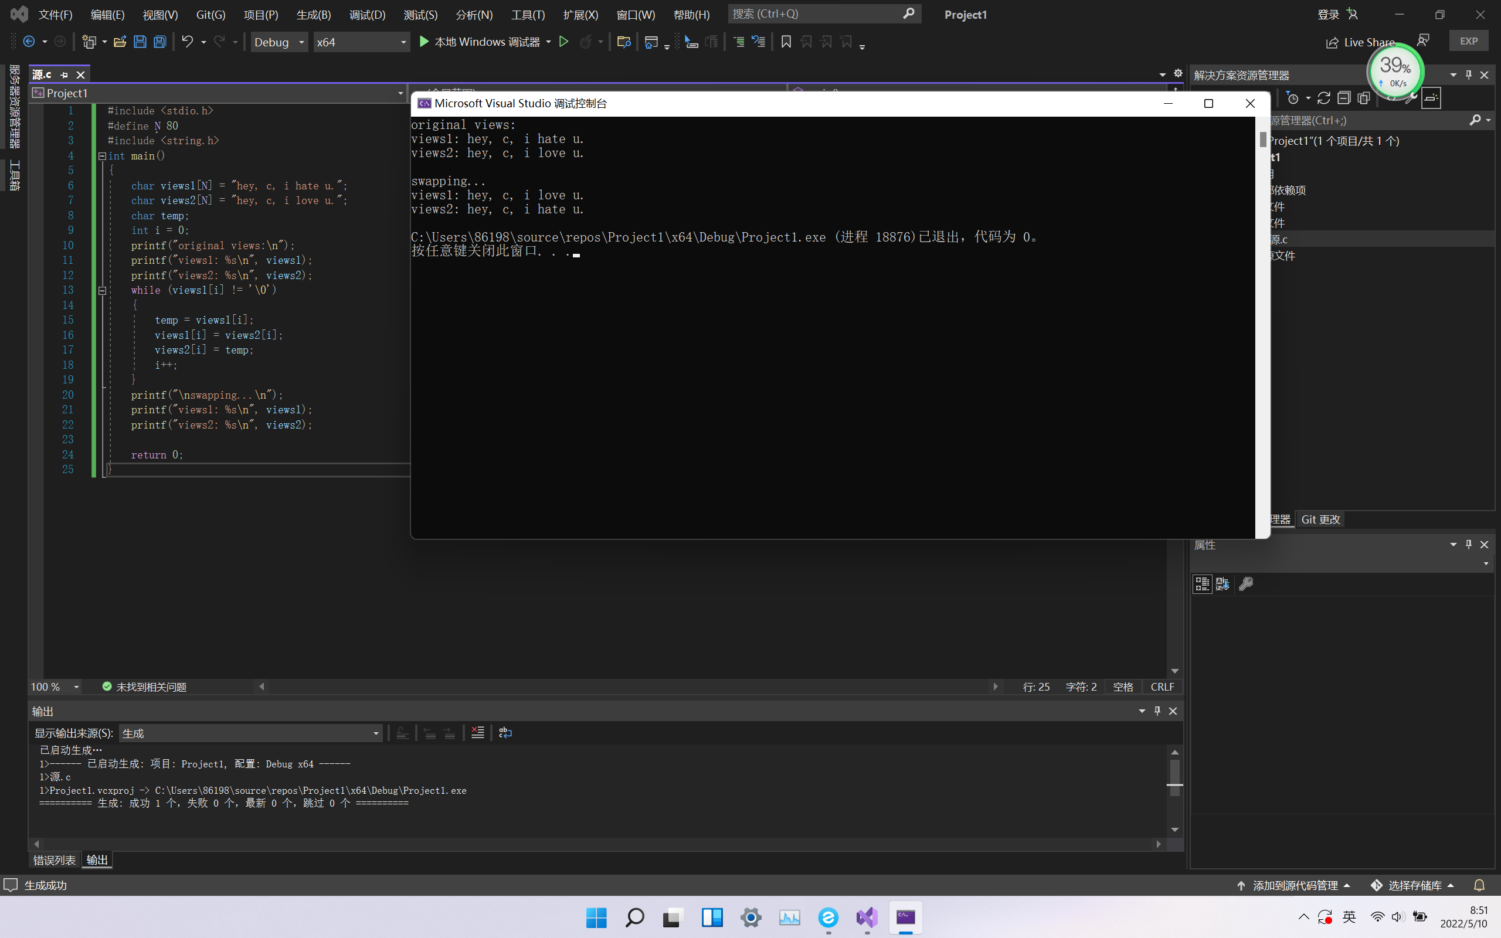
Task: Click the categorized view icon in Properties panel
Action: (1201, 584)
